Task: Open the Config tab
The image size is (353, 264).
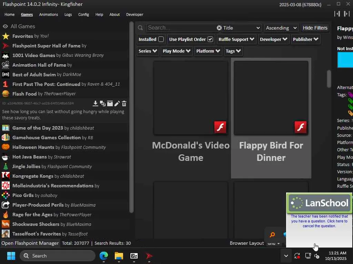Action: [x=83, y=14]
